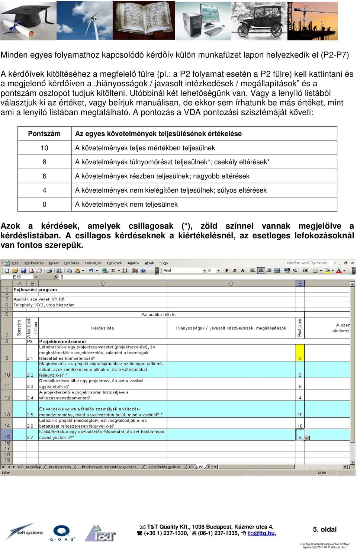Align text right in the toolbar
This screenshot has width=357, height=550.
pos(269,271)
